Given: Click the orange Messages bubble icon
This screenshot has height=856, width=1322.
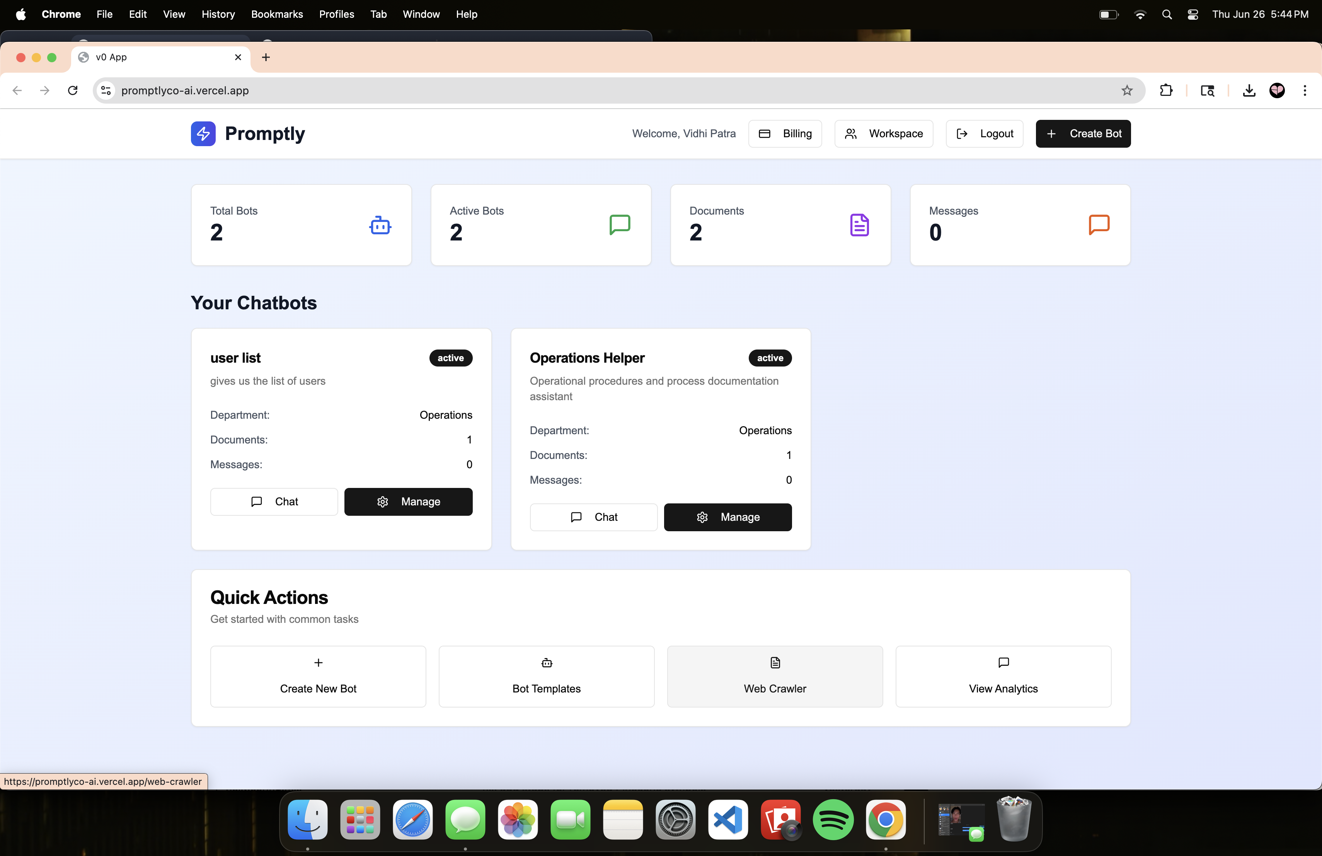Looking at the screenshot, I should tap(1098, 225).
